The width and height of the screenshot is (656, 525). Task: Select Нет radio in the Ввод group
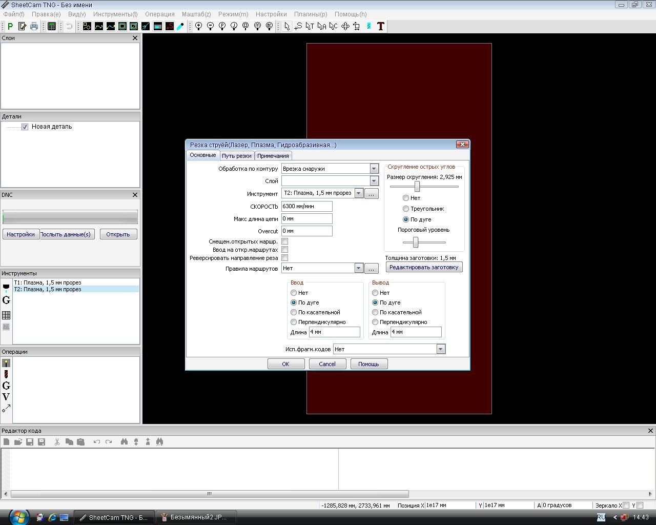click(294, 293)
